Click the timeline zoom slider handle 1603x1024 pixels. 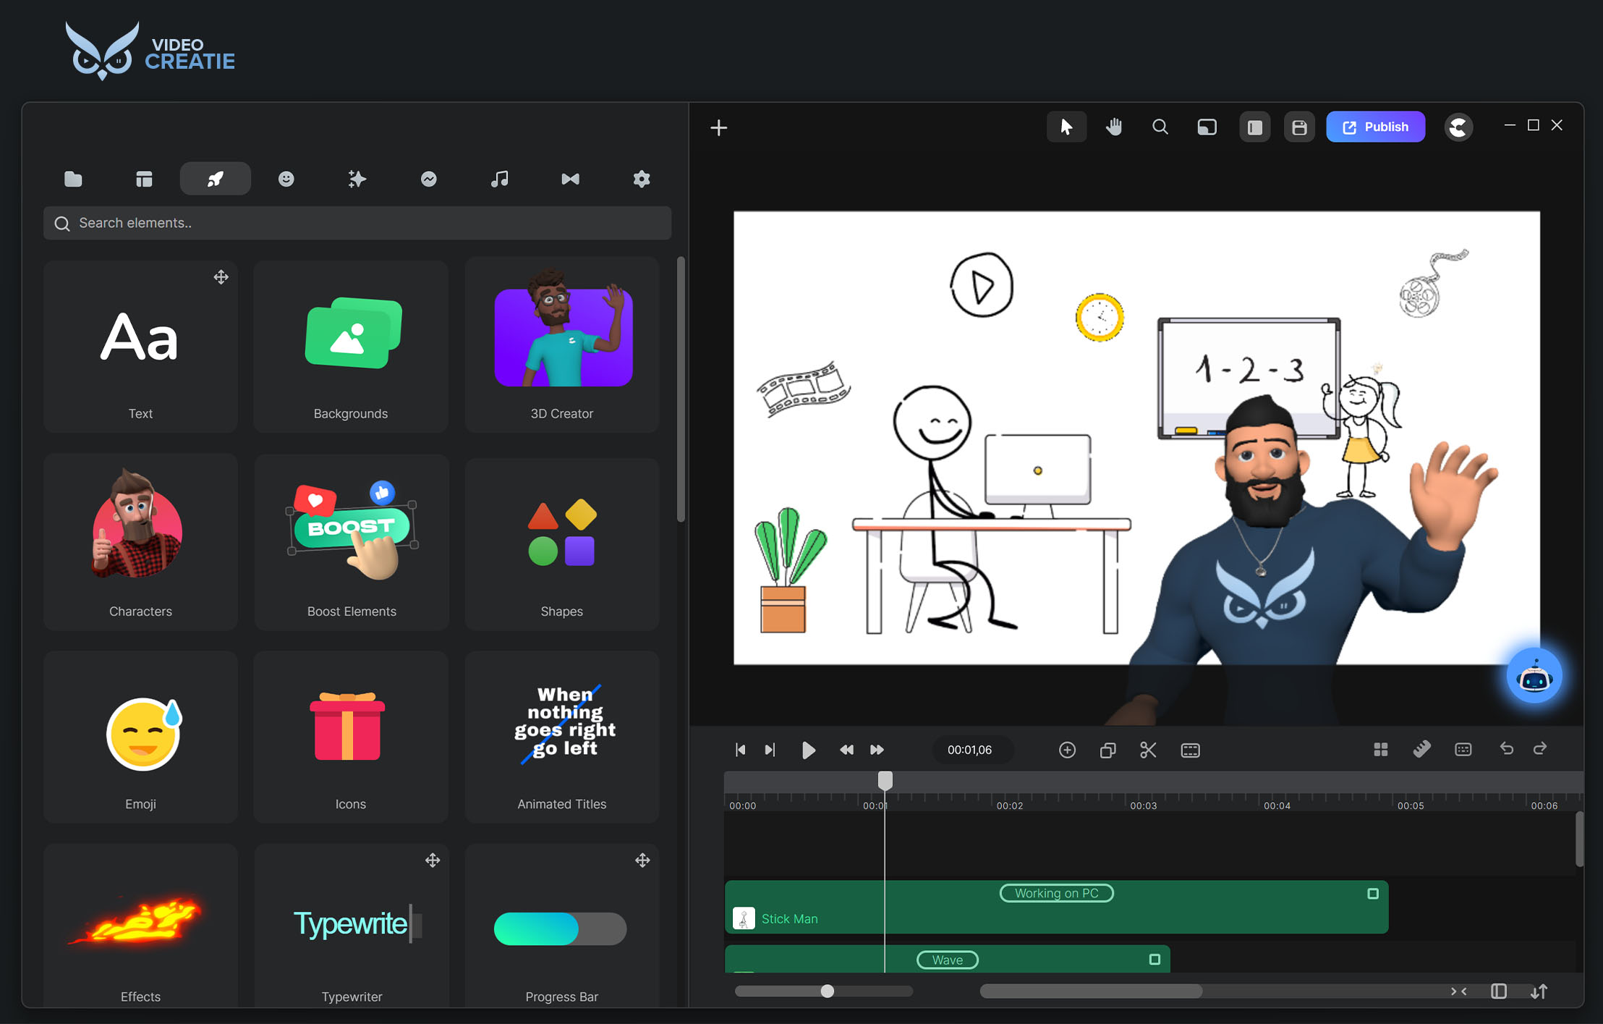827,991
